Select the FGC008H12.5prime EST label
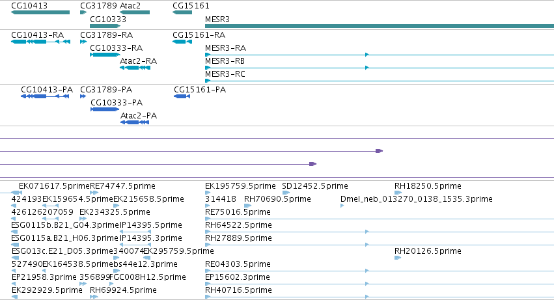Image resolution: width=554 pixels, height=300 pixels. [x=148, y=277]
